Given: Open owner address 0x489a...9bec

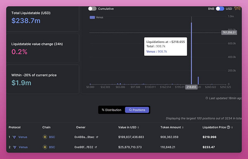Looking at the screenshot, I should pyautogui.click(x=84, y=137).
